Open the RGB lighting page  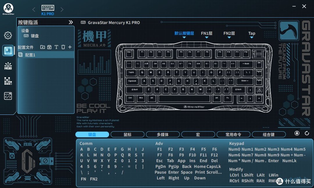pos(8,66)
